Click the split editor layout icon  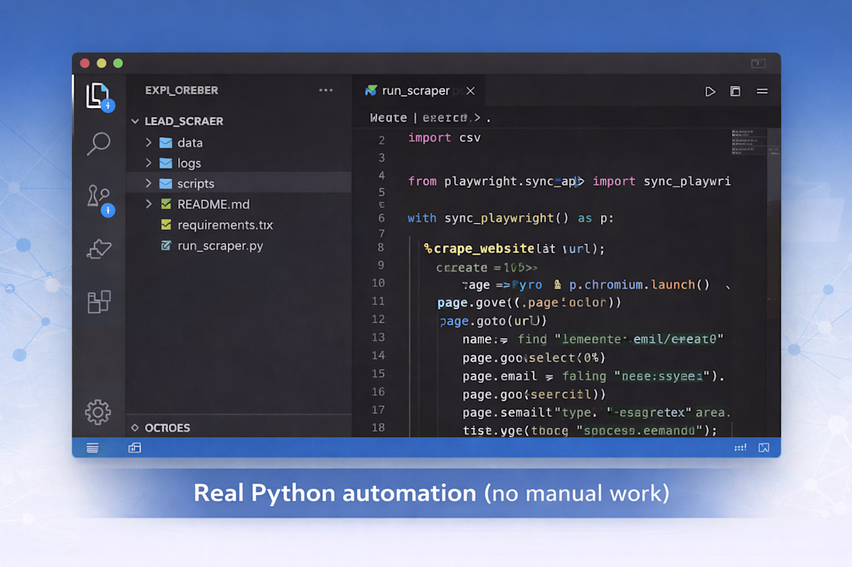[x=735, y=91]
